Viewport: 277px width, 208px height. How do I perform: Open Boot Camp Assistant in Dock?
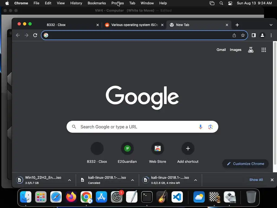click(230, 197)
